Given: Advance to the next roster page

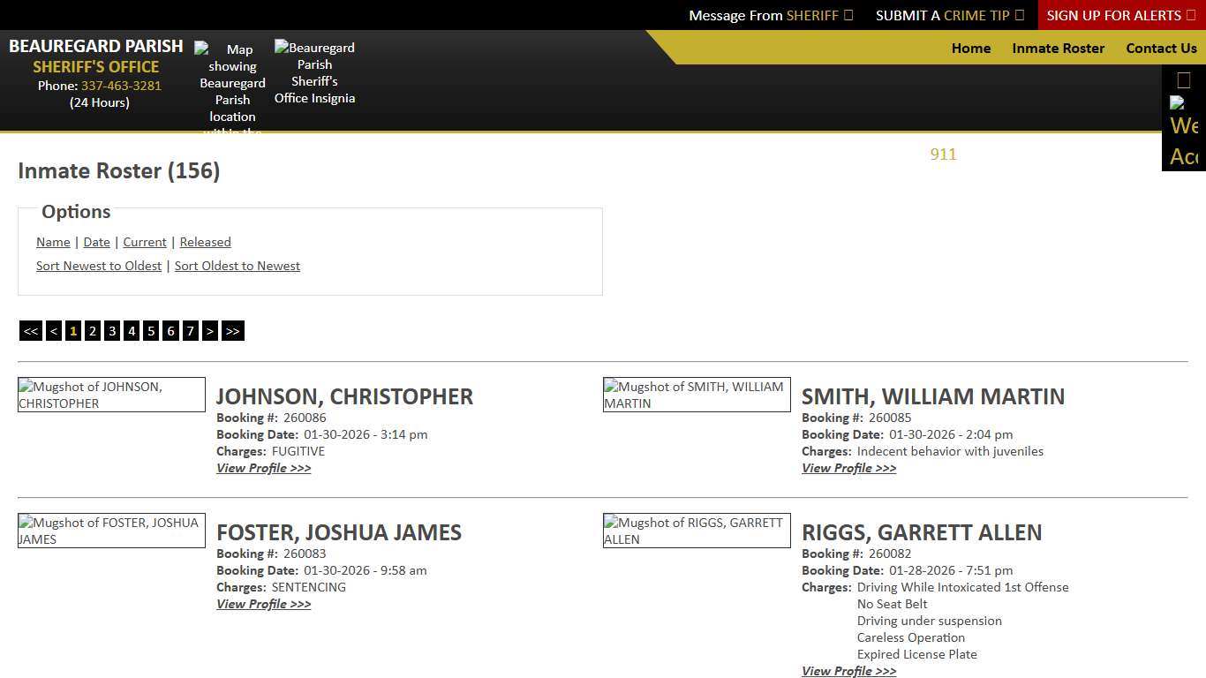Looking at the screenshot, I should [x=210, y=330].
